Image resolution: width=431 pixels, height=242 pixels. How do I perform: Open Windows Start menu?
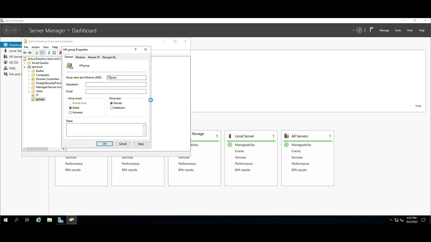5,220
